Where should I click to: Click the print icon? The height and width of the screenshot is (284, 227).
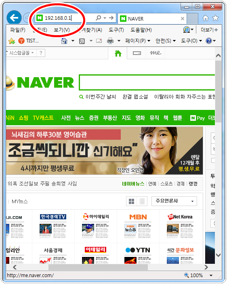110,41
